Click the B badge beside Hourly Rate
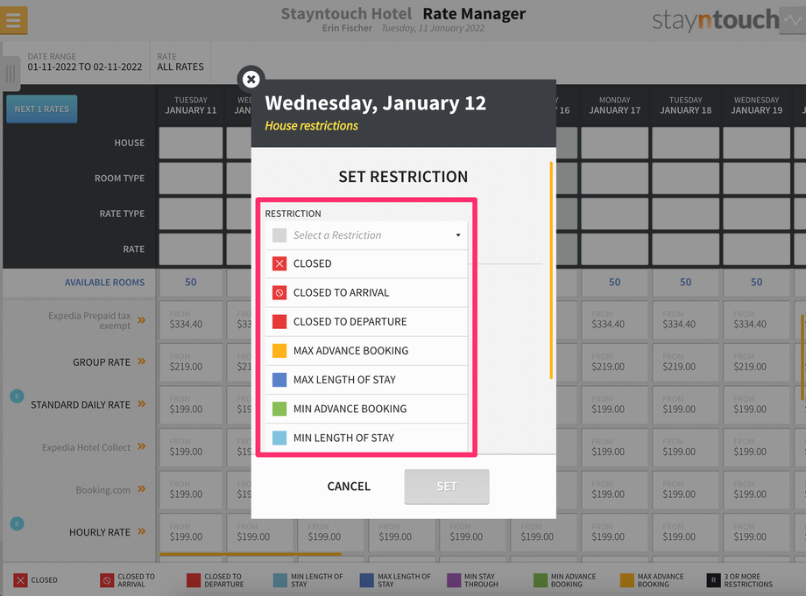This screenshot has height=596, width=806. [17, 523]
